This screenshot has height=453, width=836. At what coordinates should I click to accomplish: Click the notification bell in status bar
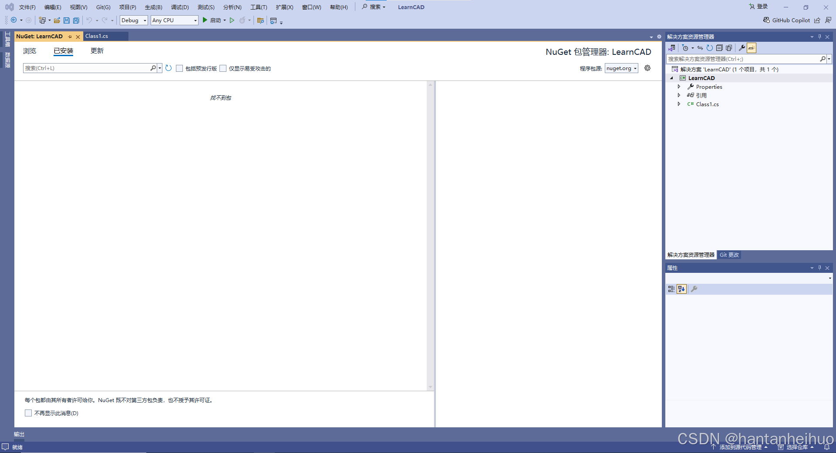pyautogui.click(x=826, y=447)
